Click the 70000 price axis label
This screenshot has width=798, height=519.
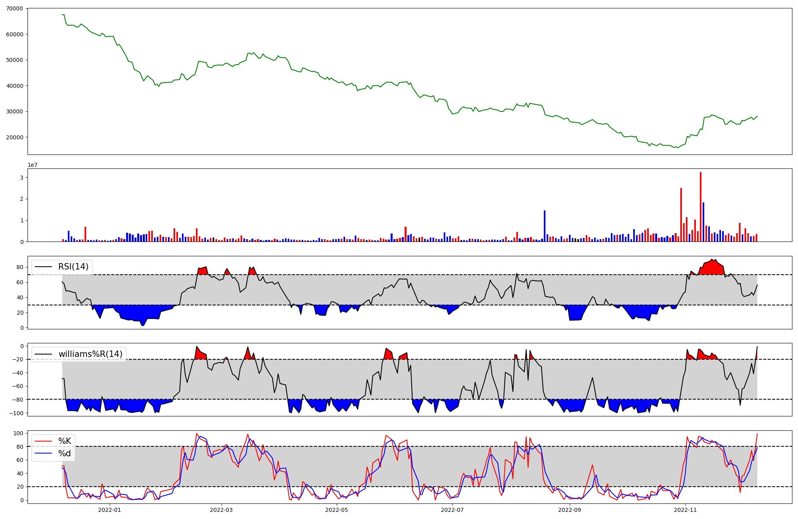point(15,8)
